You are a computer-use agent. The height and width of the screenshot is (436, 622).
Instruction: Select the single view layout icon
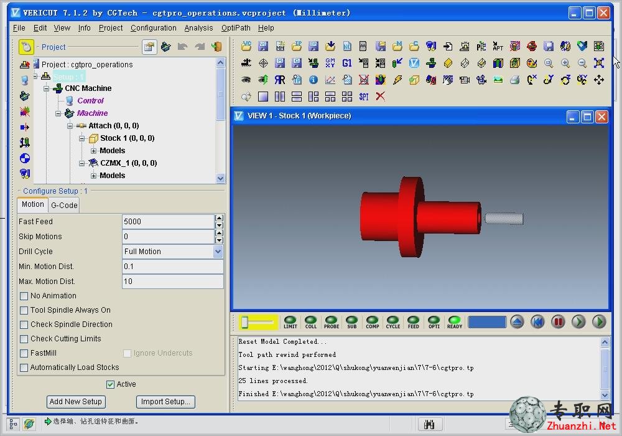pos(262,97)
